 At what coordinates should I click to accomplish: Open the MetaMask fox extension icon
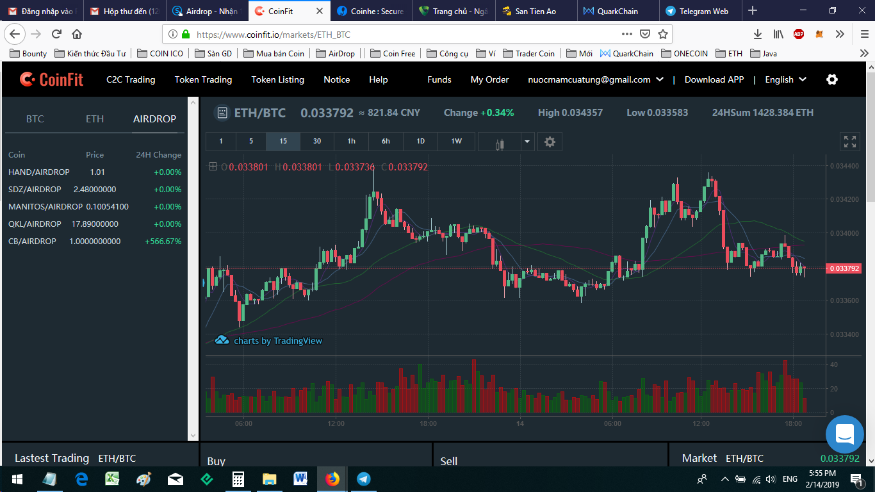[819, 34]
